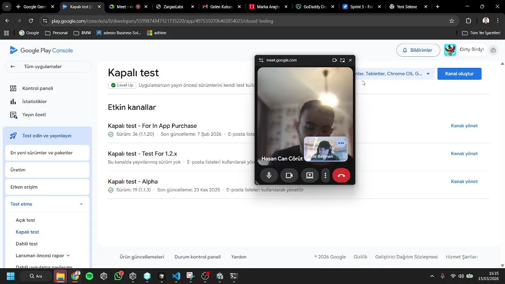Switch to Google Gemini browser tab
Viewport: 505px width, 284px height.
pyautogui.click(x=35, y=7)
